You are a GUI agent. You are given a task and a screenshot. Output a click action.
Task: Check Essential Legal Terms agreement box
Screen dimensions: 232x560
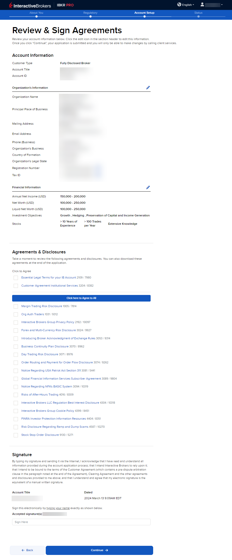16,278
